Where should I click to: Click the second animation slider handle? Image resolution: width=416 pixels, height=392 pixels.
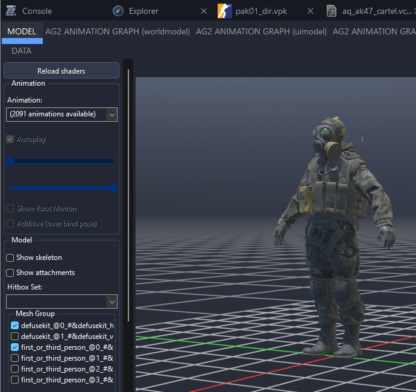pos(113,188)
